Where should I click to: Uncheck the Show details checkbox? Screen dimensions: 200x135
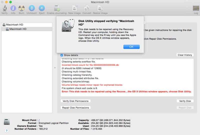pos(62,55)
